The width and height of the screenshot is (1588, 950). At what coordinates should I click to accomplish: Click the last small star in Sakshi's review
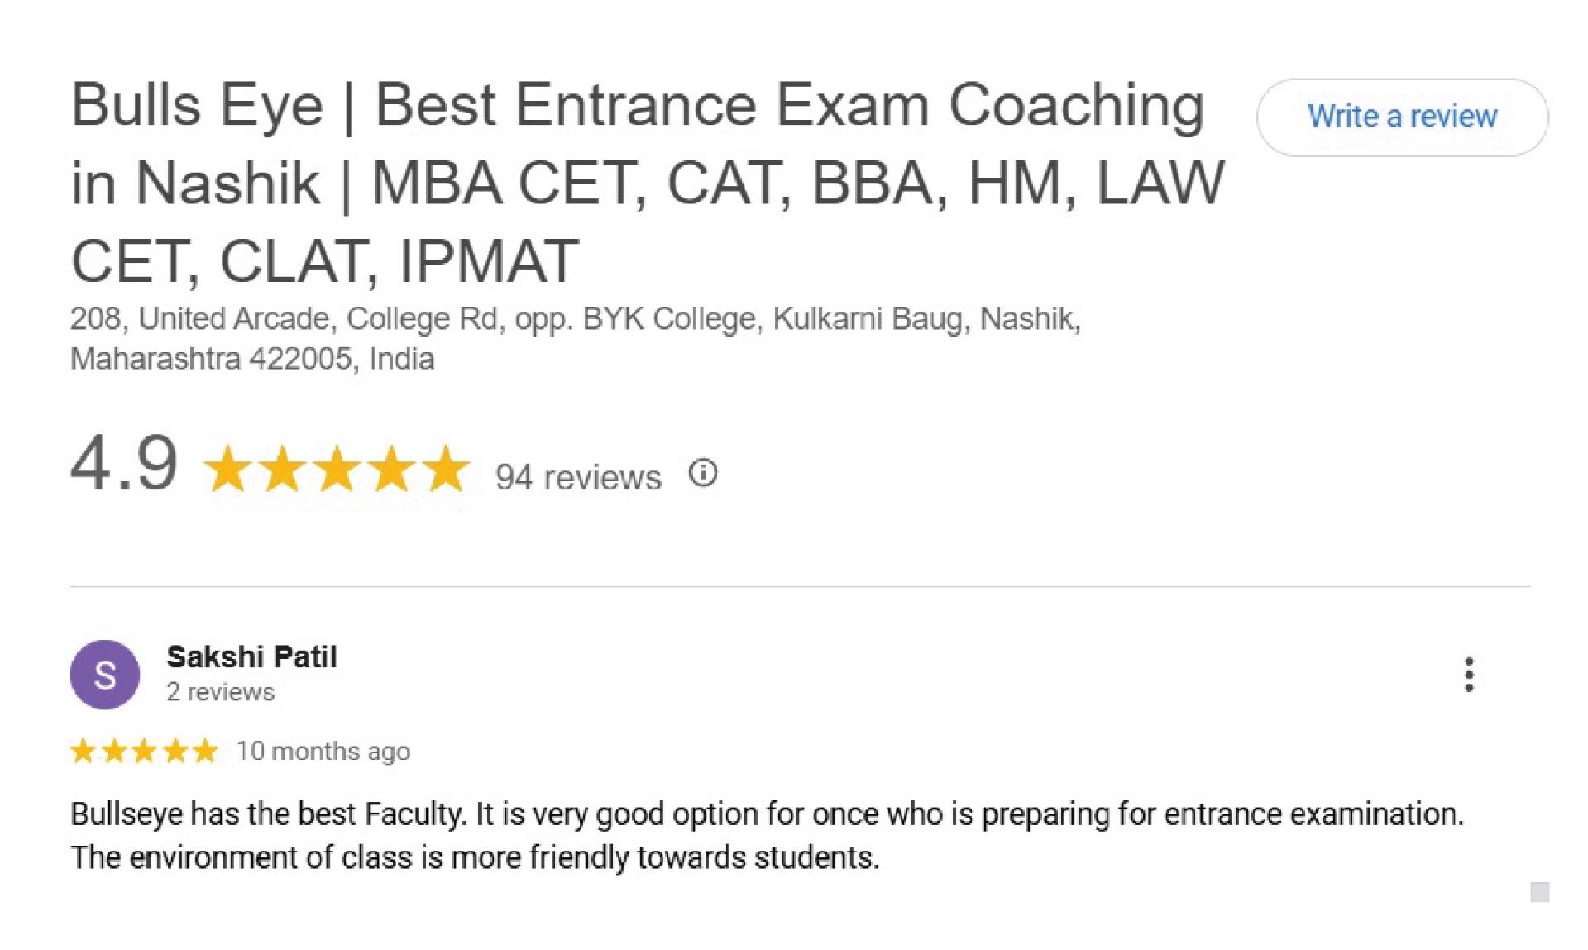coord(204,751)
